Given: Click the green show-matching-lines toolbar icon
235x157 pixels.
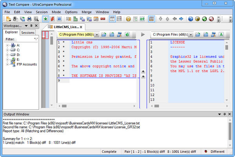Looking at the screenshot, I should (x=45, y=19).
